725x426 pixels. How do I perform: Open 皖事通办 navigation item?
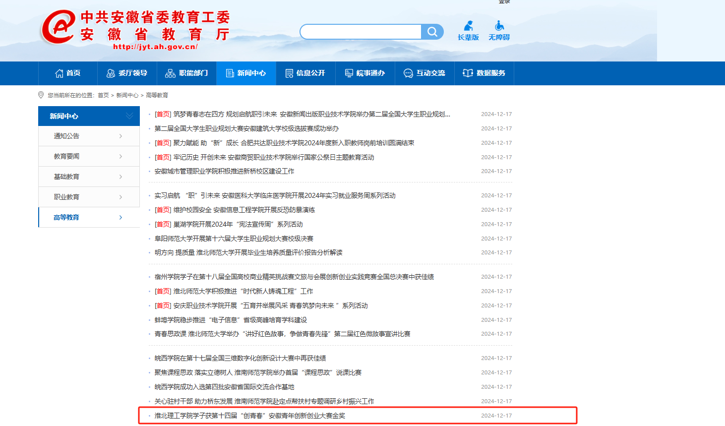point(365,73)
